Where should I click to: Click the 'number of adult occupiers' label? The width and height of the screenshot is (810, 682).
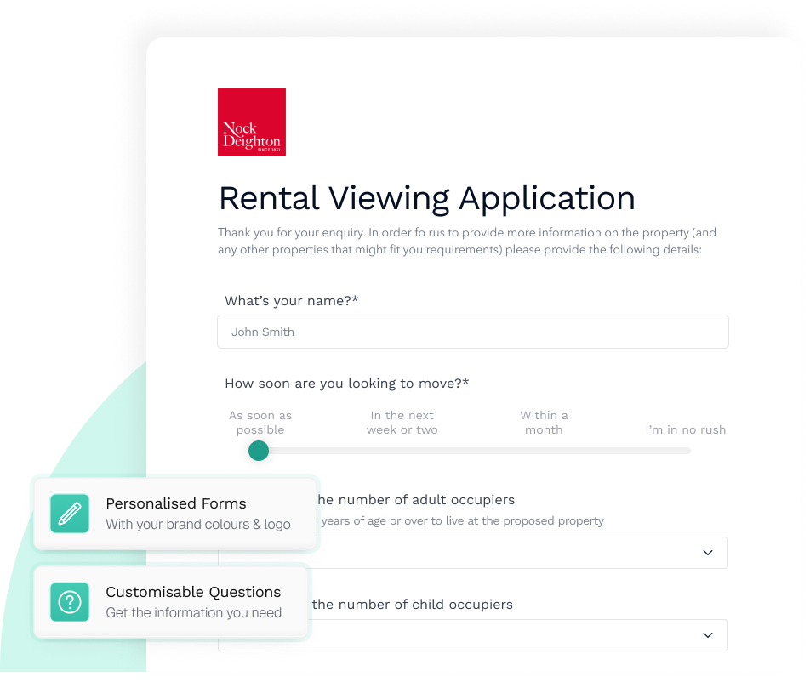(416, 500)
